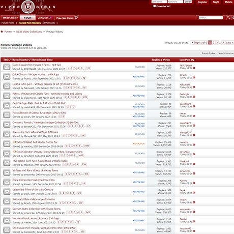The height and width of the screenshot is (234, 234).
Task: Click the home icon in breadcrumb
Action: pyautogui.click(x=2, y=32)
